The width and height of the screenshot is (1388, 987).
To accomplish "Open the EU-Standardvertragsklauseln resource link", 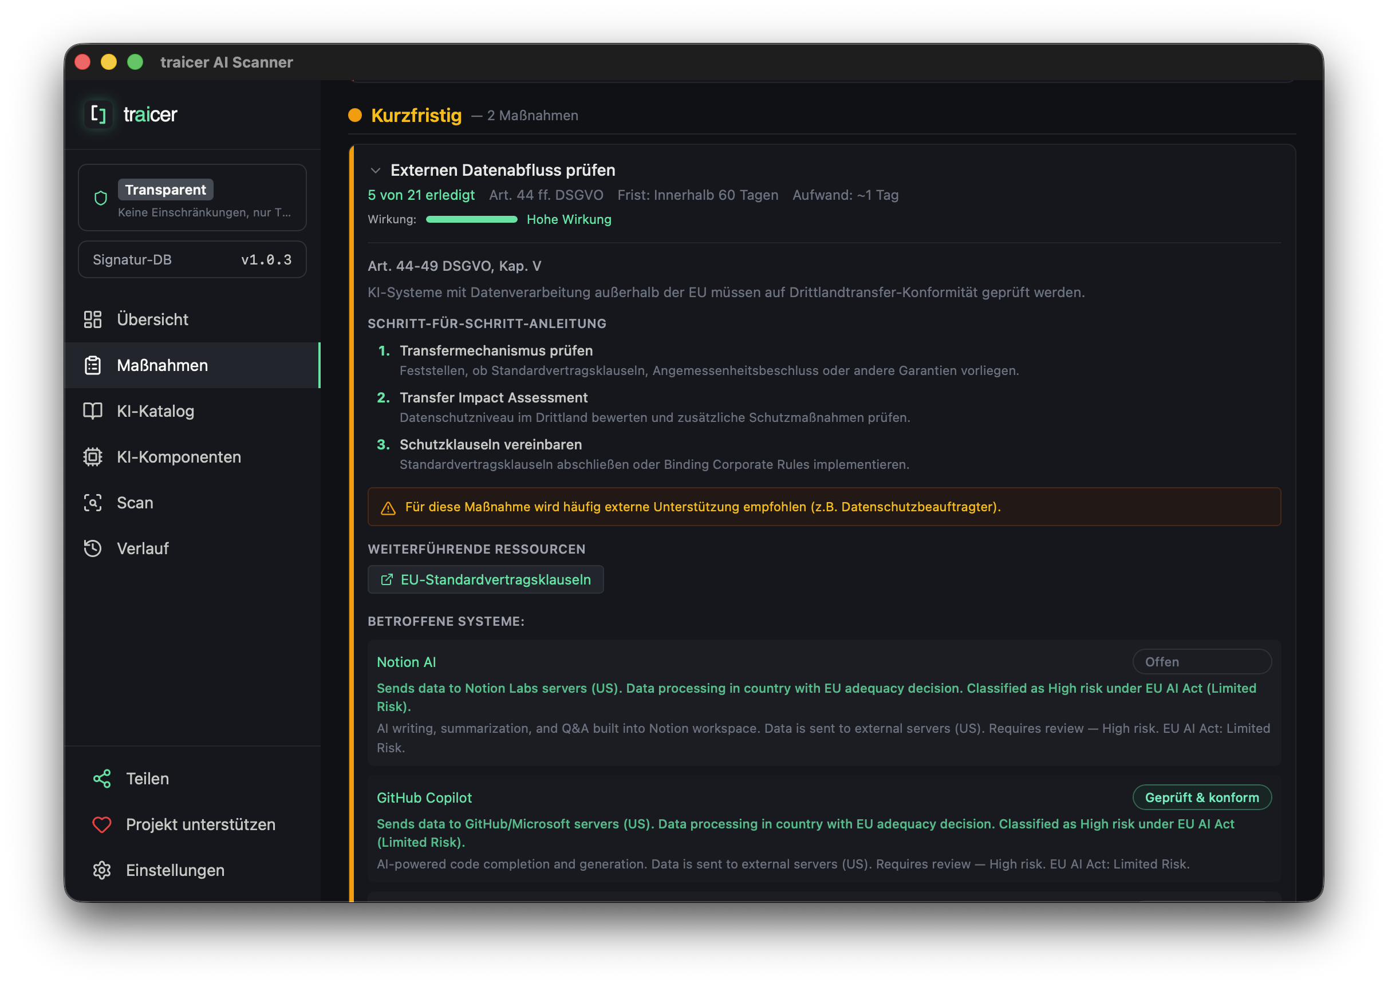I will tap(486, 580).
